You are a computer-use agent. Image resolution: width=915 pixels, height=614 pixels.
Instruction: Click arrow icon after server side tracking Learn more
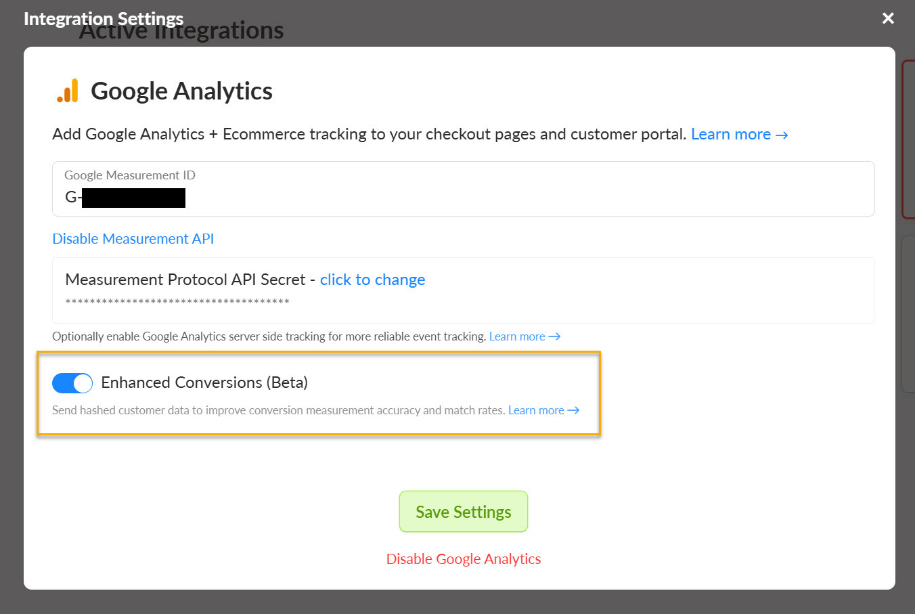(x=554, y=336)
